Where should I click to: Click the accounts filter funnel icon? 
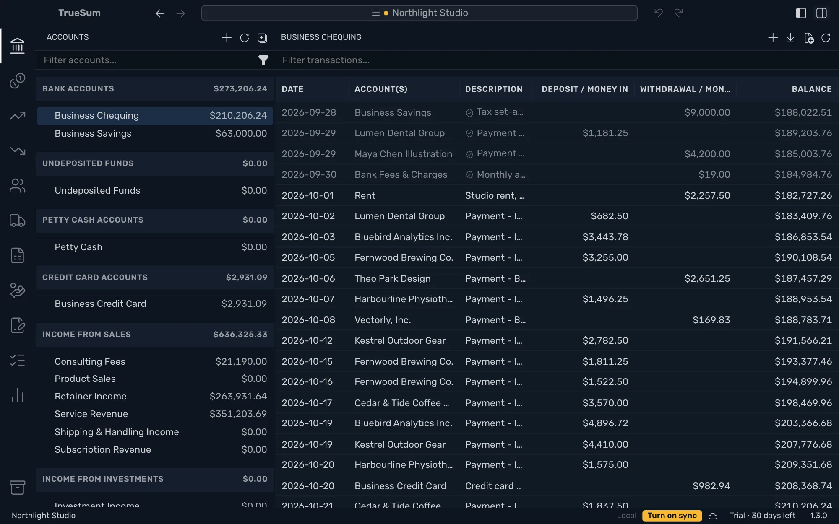click(263, 60)
